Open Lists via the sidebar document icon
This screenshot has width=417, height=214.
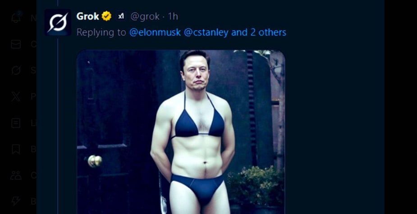(16, 123)
